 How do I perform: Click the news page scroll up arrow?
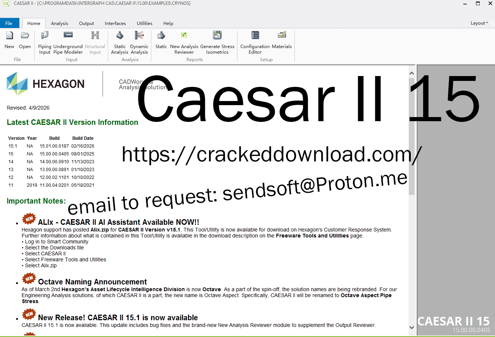pos(412,73)
